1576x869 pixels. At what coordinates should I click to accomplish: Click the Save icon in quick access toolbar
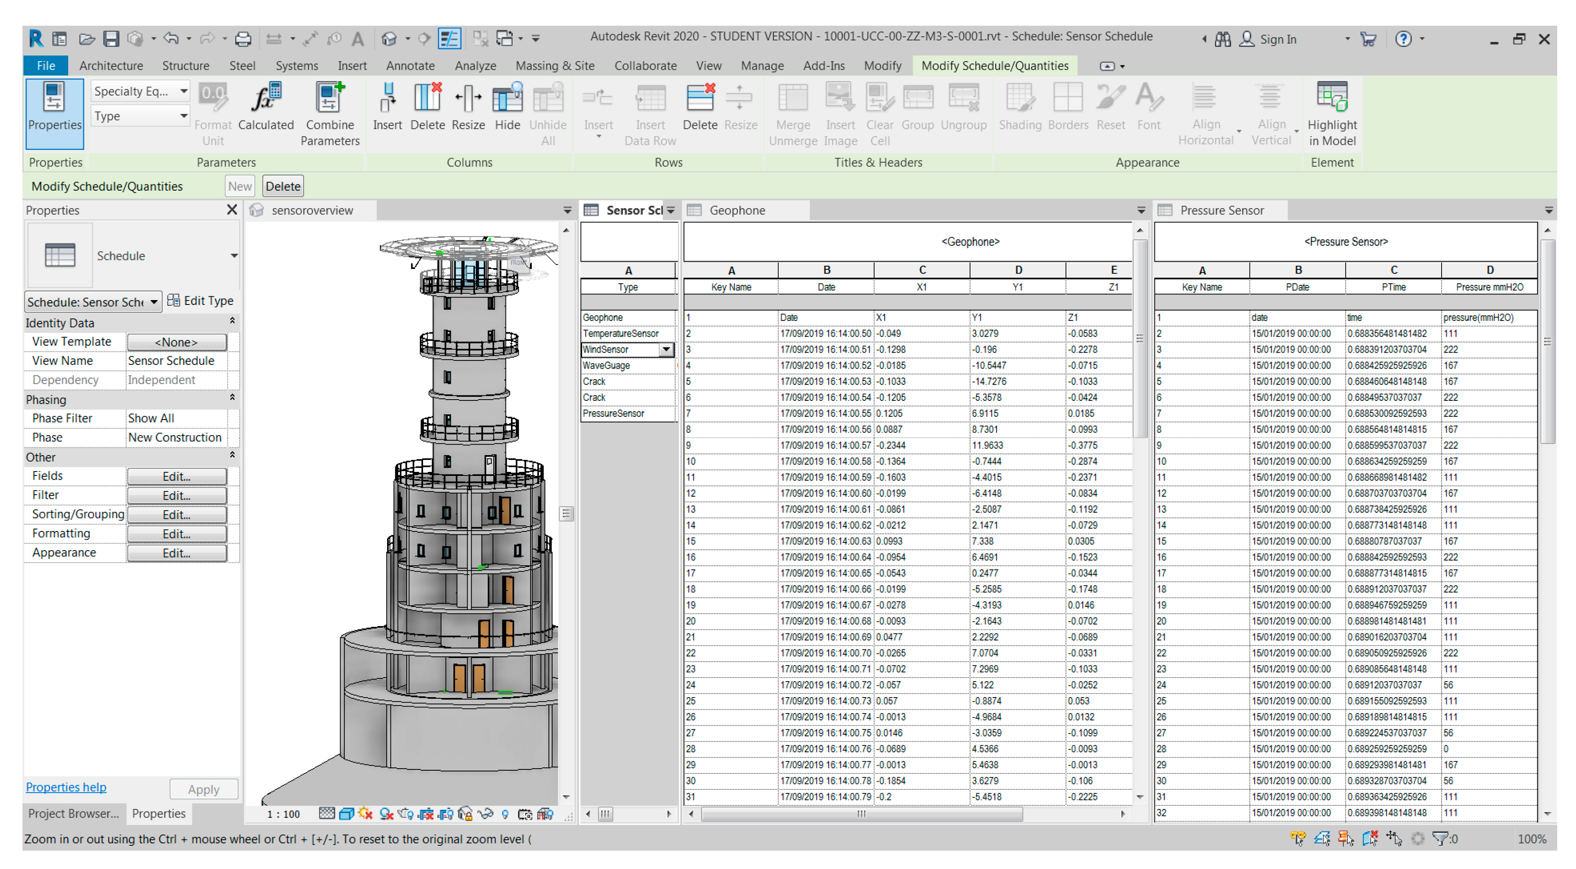[x=111, y=39]
